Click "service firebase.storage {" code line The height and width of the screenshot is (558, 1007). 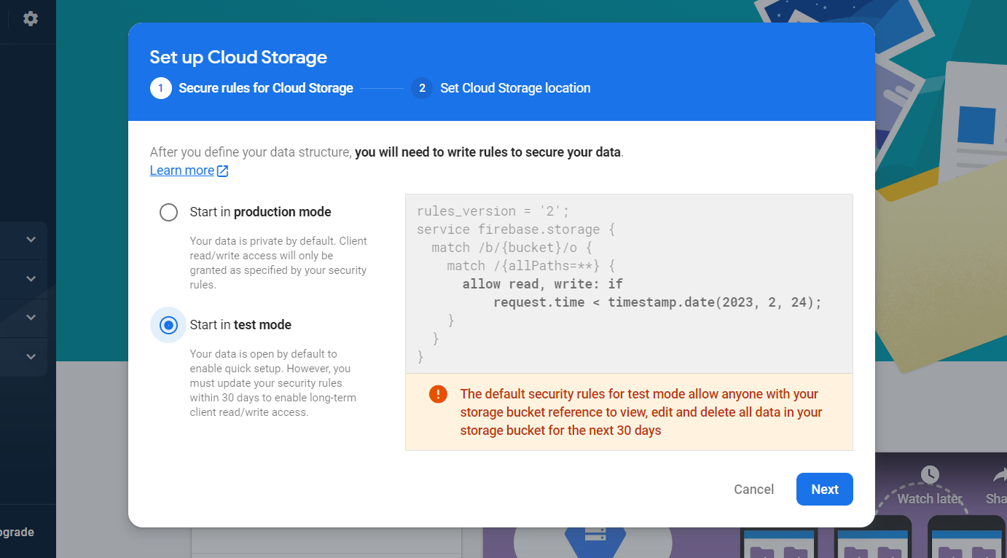tap(516, 229)
